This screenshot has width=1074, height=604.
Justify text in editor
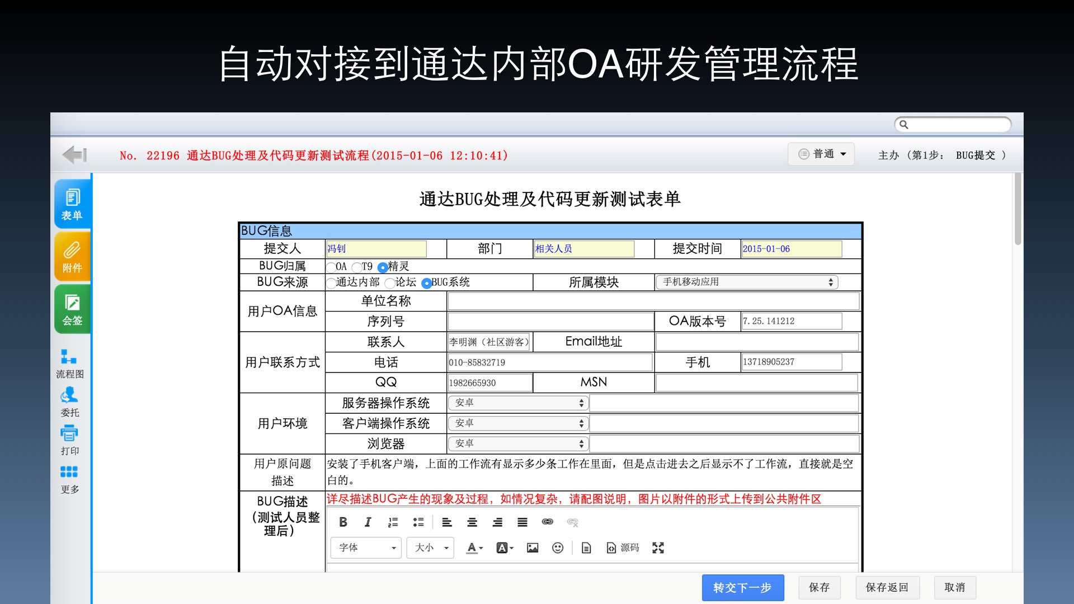[x=522, y=522]
